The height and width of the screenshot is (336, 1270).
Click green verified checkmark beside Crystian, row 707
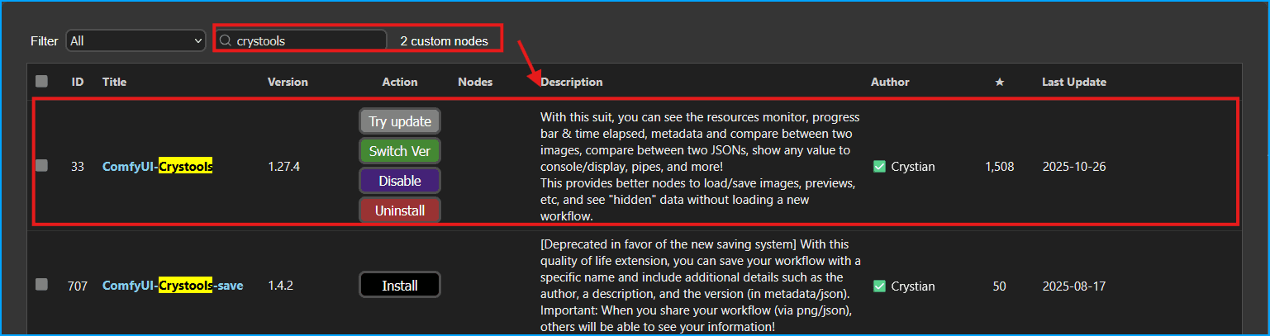click(x=880, y=286)
